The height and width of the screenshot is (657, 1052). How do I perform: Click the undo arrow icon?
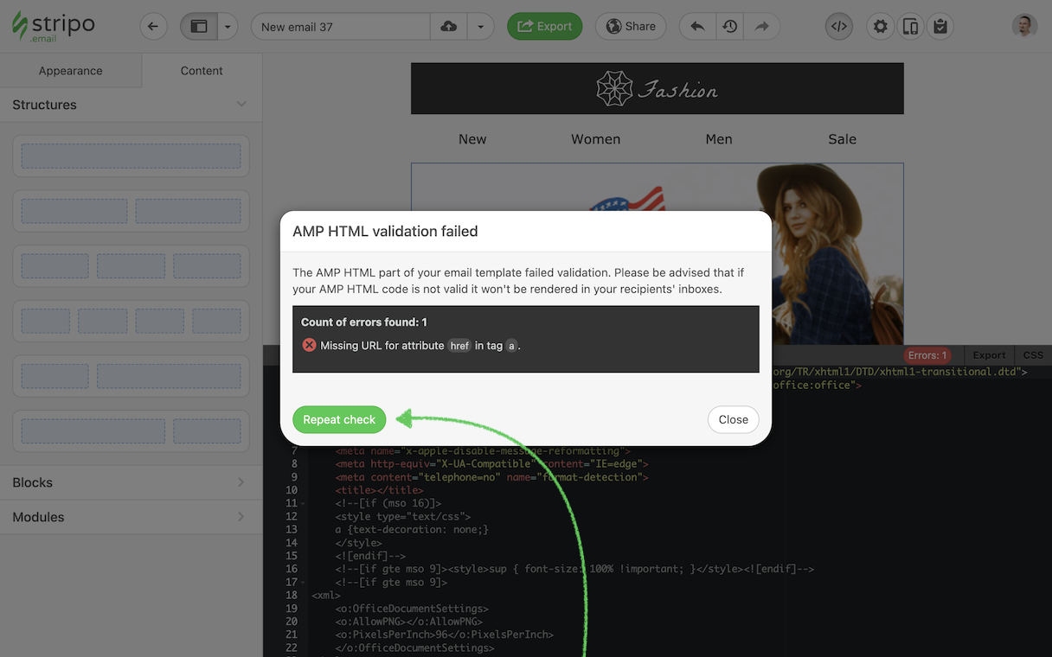point(696,26)
